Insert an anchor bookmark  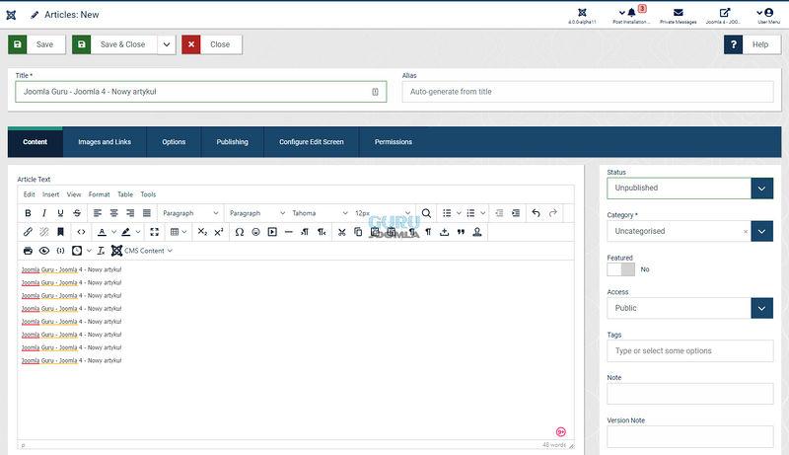pyautogui.click(x=60, y=232)
